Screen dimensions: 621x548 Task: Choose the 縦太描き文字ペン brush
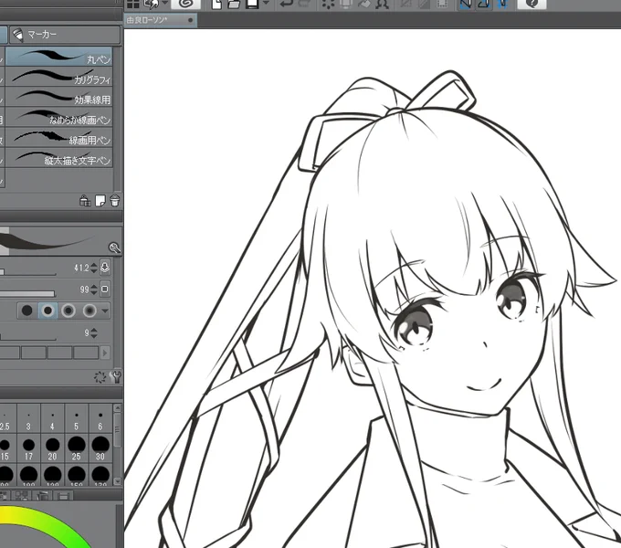click(x=59, y=157)
